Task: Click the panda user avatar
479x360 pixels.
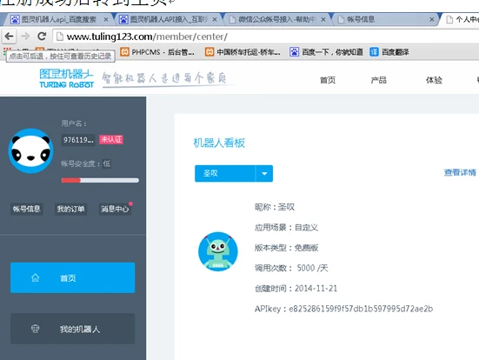Action: [30, 151]
